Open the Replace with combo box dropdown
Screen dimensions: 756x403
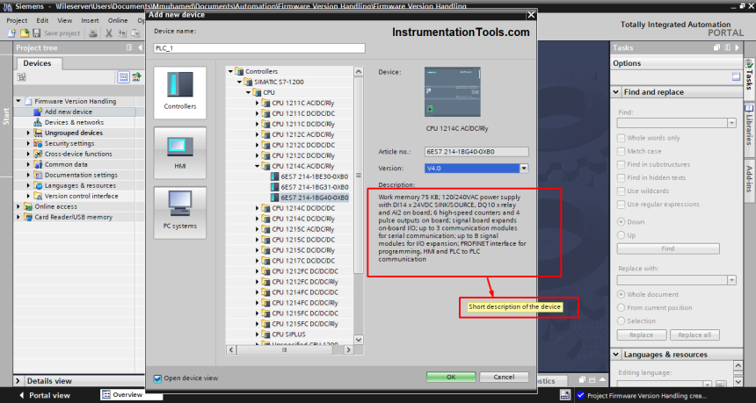coord(732,280)
